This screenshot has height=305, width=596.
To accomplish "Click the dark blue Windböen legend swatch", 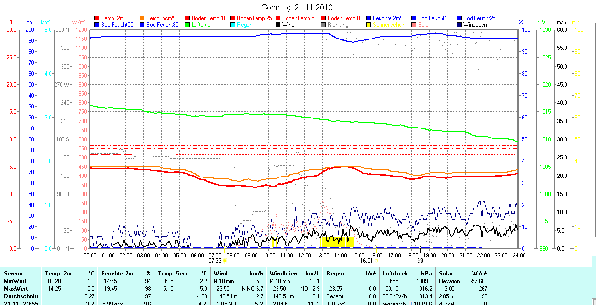I will (x=460, y=25).
